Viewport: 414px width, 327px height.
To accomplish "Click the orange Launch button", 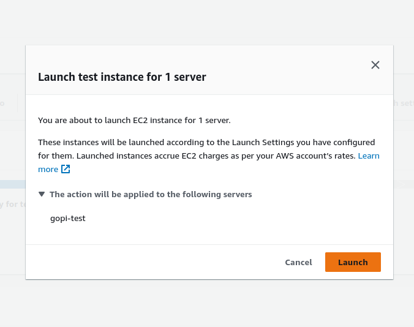I will point(353,262).
